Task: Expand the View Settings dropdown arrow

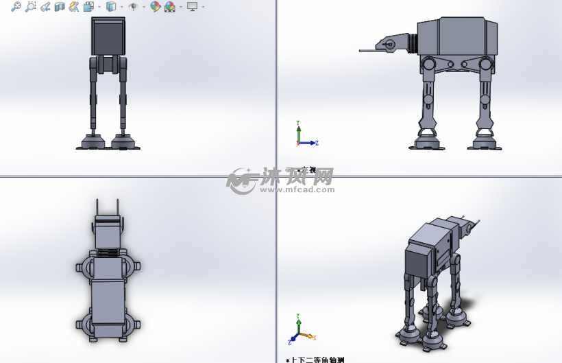Action: pyautogui.click(x=204, y=7)
